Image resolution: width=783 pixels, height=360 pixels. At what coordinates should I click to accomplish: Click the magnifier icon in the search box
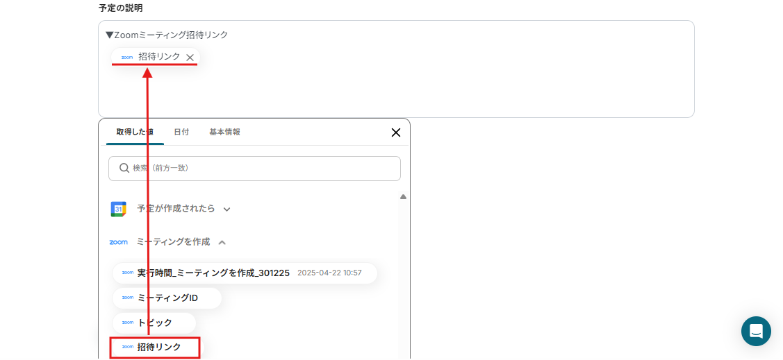point(124,169)
